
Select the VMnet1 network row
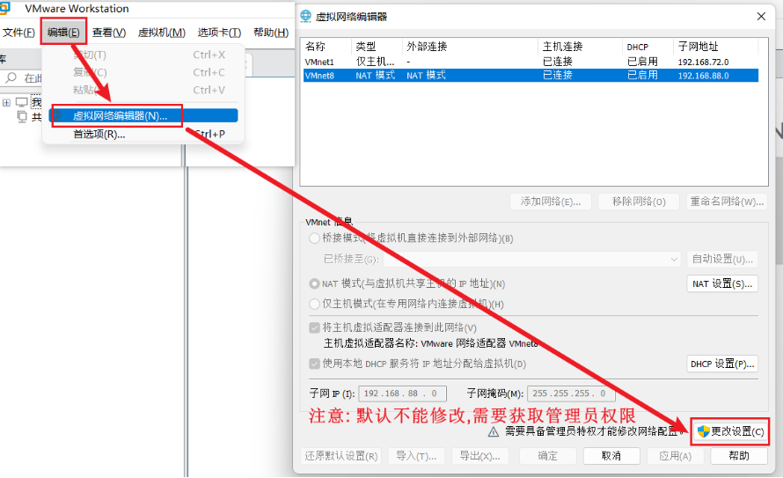point(531,62)
